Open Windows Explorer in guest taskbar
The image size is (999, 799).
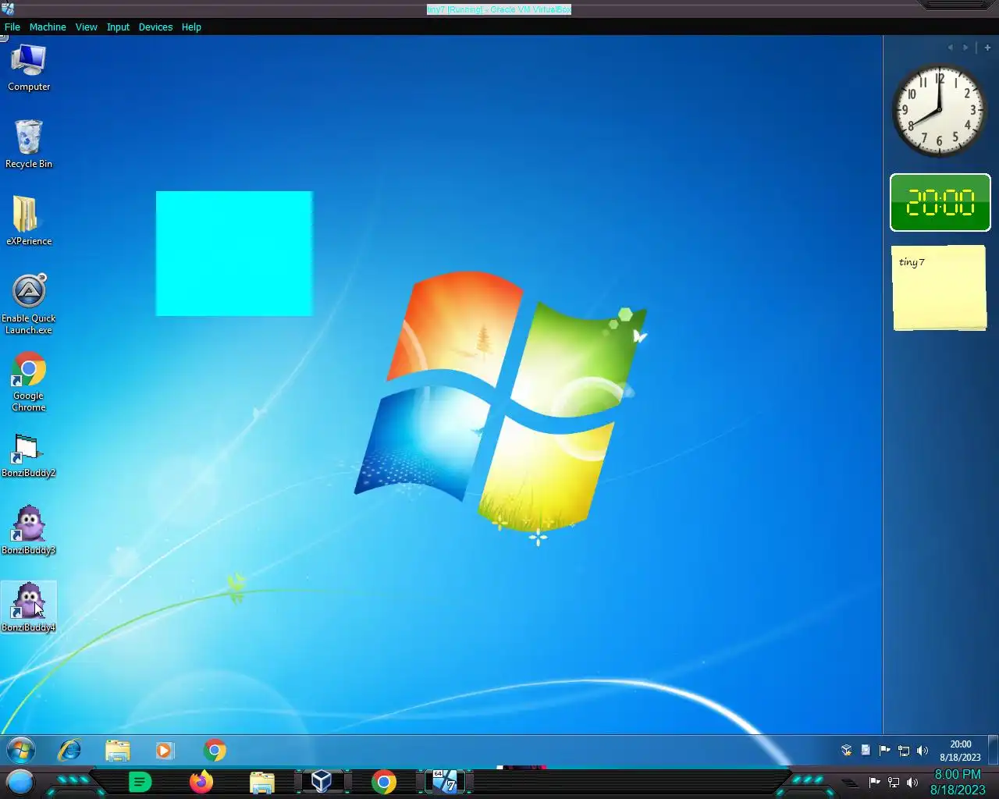point(118,751)
